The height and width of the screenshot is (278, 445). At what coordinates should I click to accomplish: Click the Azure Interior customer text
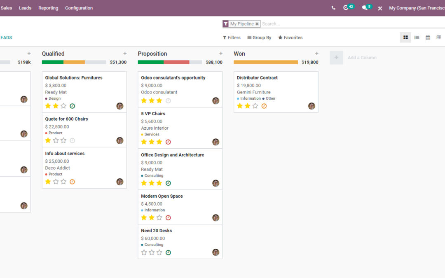pos(155,128)
